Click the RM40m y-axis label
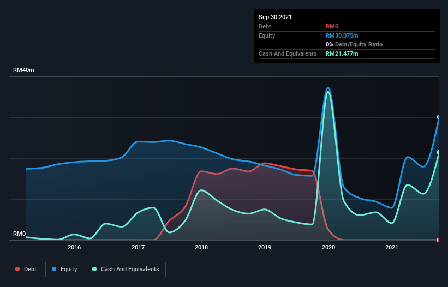 pyautogui.click(x=23, y=70)
